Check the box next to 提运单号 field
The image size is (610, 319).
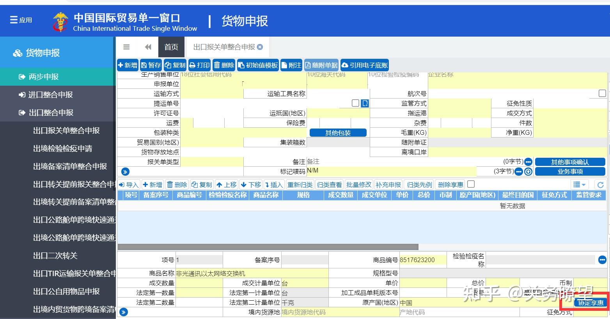(x=355, y=103)
